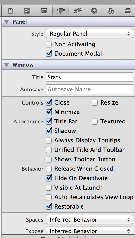Uncheck the Document Modal checkbox
Screen dimensions: 135x238
(x=49, y=54)
